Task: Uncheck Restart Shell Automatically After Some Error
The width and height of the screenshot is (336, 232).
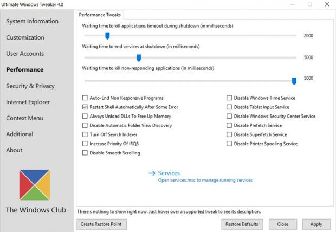Action: click(x=85, y=107)
